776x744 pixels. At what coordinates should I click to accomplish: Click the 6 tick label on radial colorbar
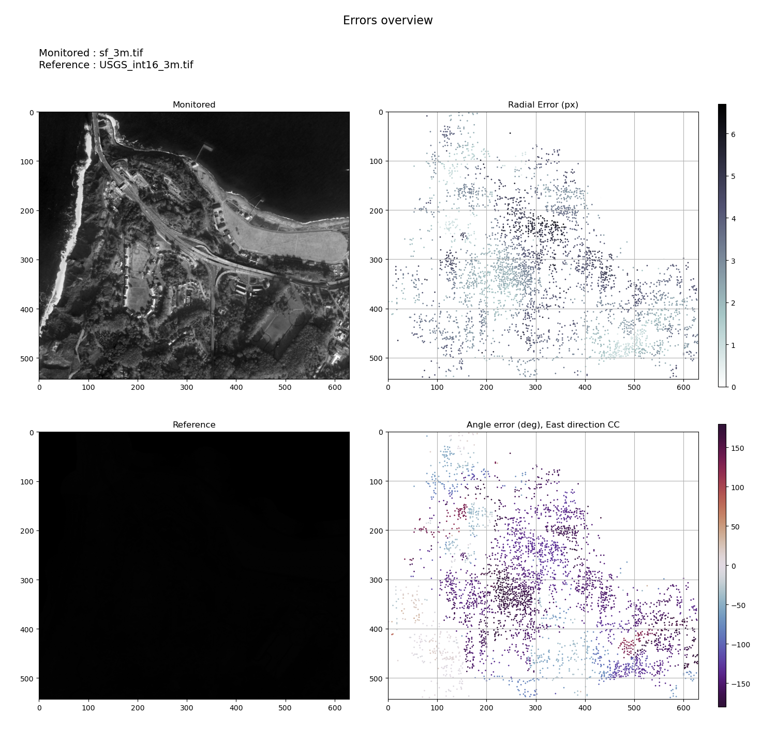[733, 134]
